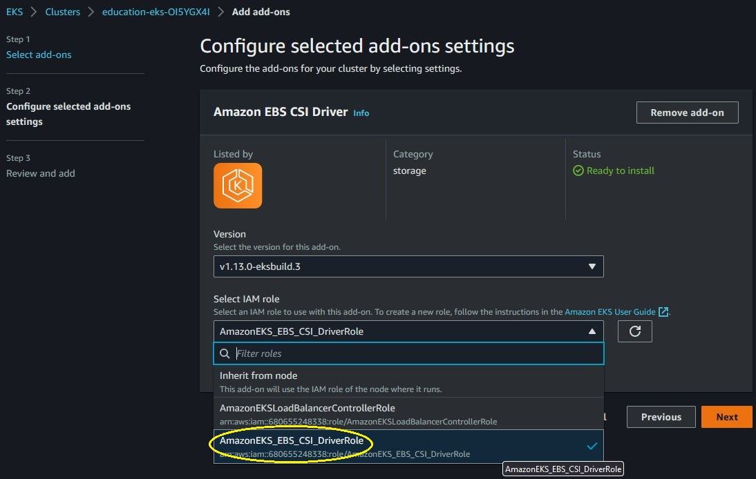756x479 pixels.
Task: Click the orange Next button
Action: click(x=726, y=417)
